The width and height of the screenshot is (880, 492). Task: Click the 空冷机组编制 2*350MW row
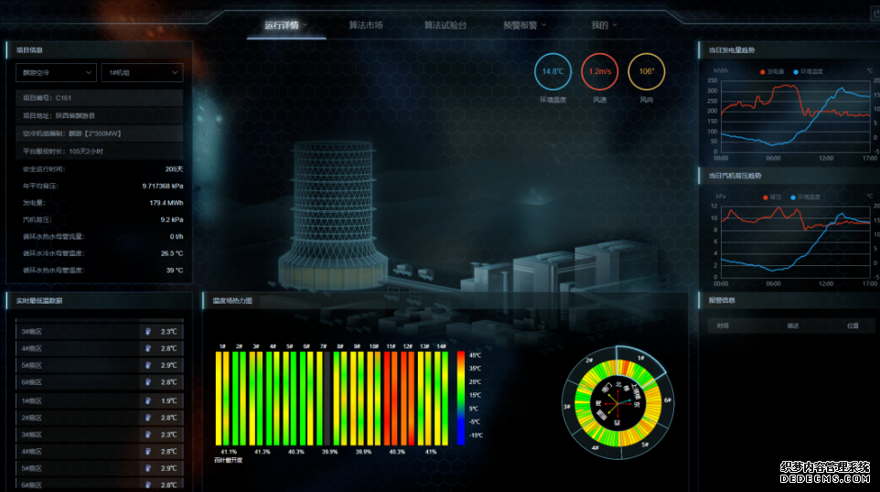coord(100,134)
